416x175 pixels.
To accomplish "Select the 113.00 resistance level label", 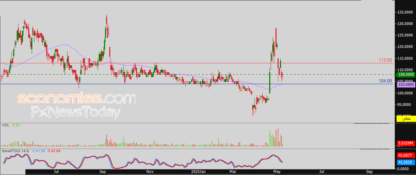I will 385,60.
